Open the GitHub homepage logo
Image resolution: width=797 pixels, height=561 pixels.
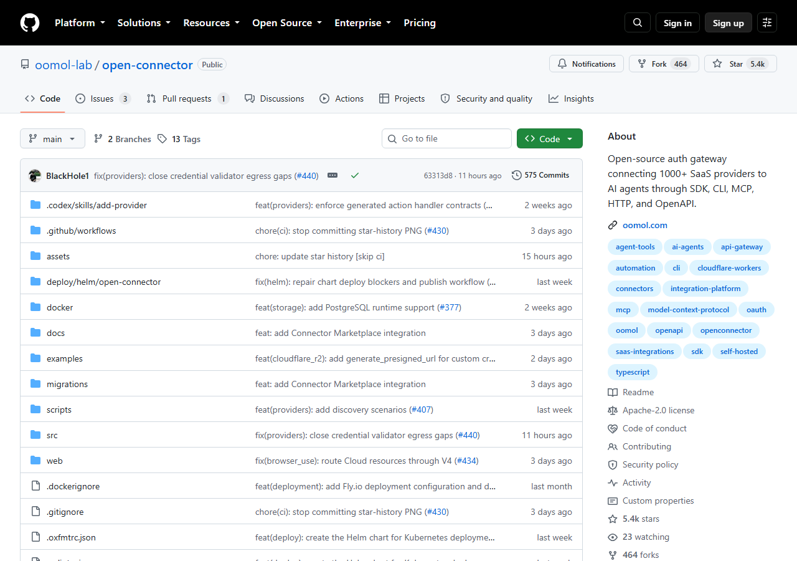[x=30, y=22]
